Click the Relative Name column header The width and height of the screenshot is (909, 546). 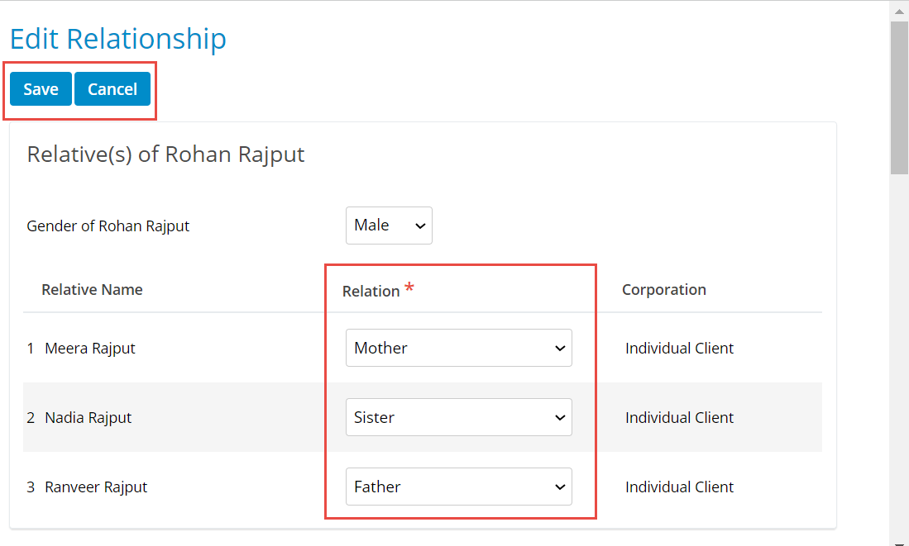[x=92, y=289]
